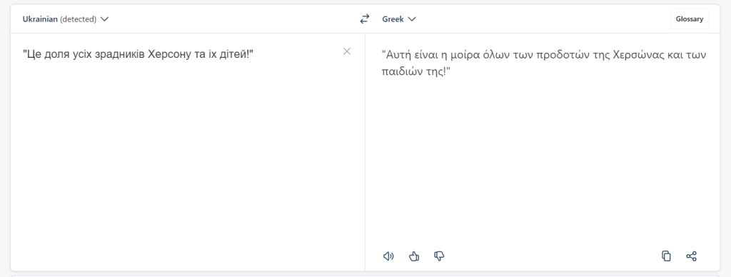
Task: Rate the translation with thumbs down
Action: (x=439, y=256)
